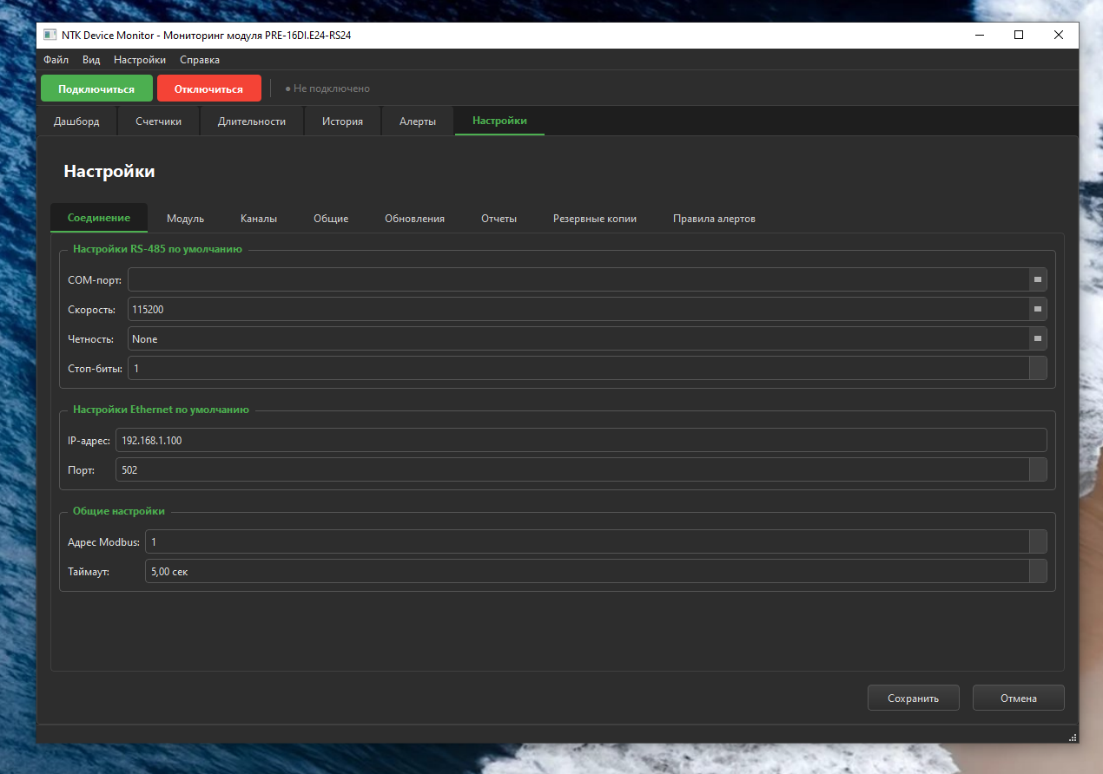Click the size grip in window corner
This screenshot has width=1103, height=774.
pyautogui.click(x=1073, y=737)
